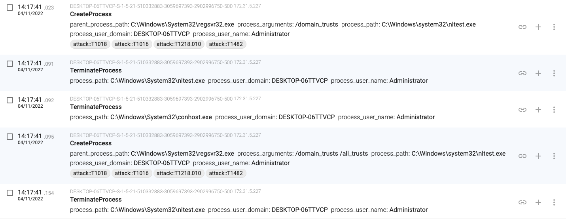Open three-dot menu for 14:17:41.154 event

click(x=554, y=202)
